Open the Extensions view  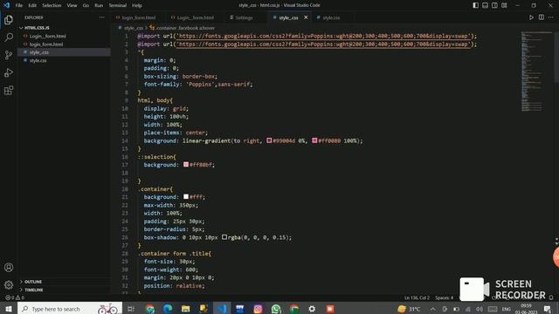pos(9,91)
